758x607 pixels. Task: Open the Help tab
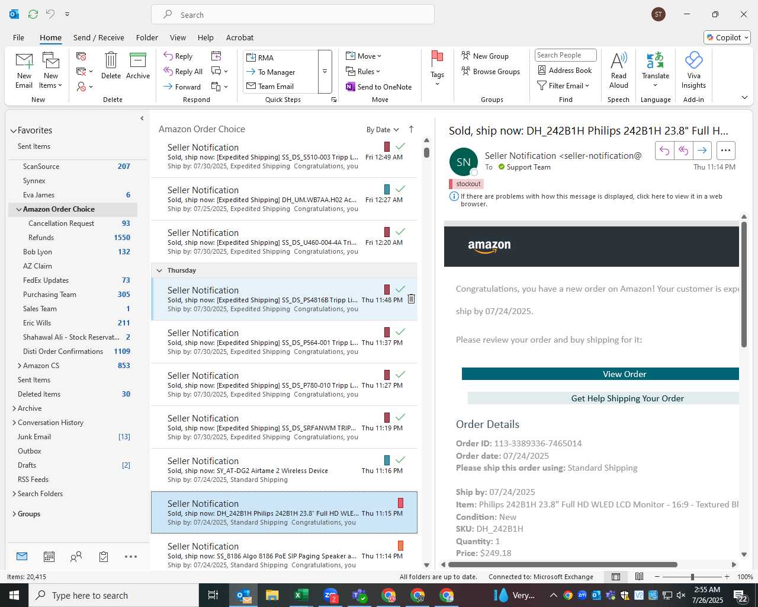(205, 37)
